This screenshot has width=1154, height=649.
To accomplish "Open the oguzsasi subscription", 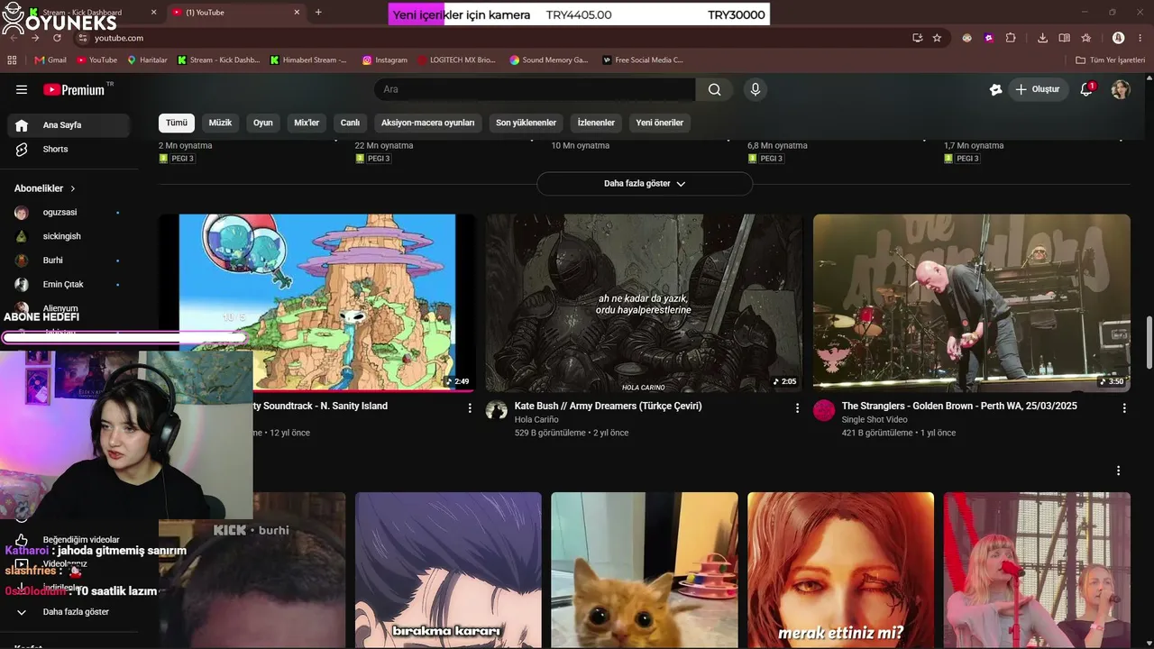I will coord(69,213).
